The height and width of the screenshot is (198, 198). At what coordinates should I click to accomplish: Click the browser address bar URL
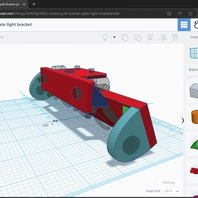tap(59, 13)
